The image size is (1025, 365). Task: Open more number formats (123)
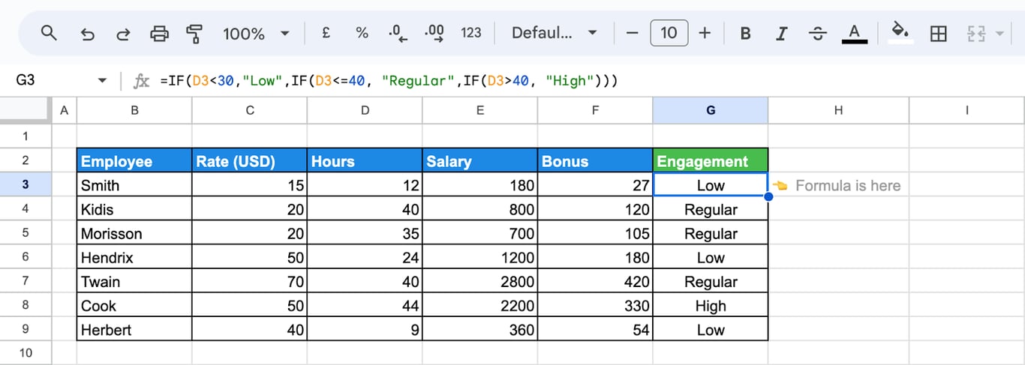[x=471, y=33]
